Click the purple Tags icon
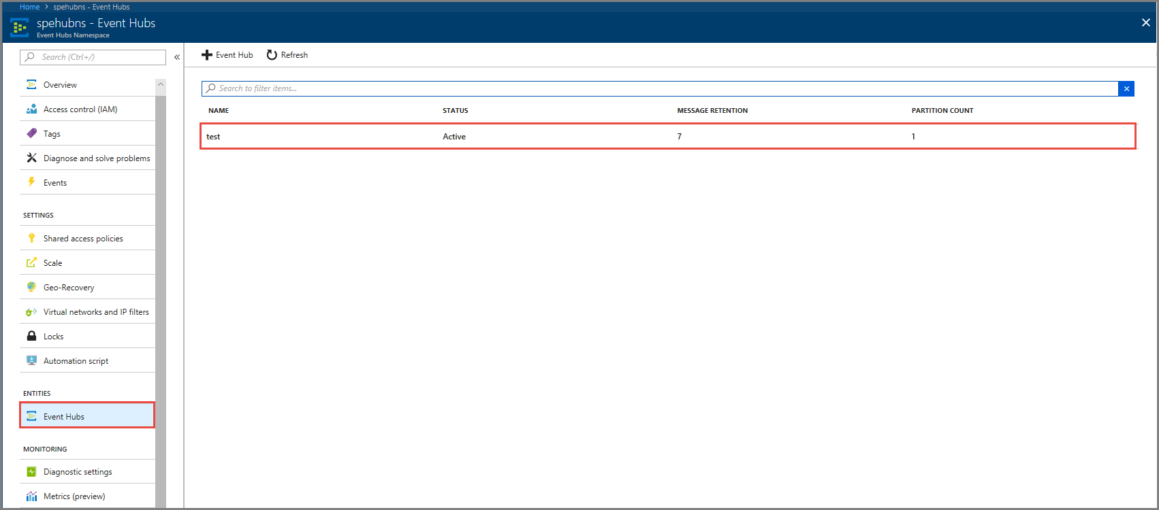The height and width of the screenshot is (510, 1159). [31, 134]
